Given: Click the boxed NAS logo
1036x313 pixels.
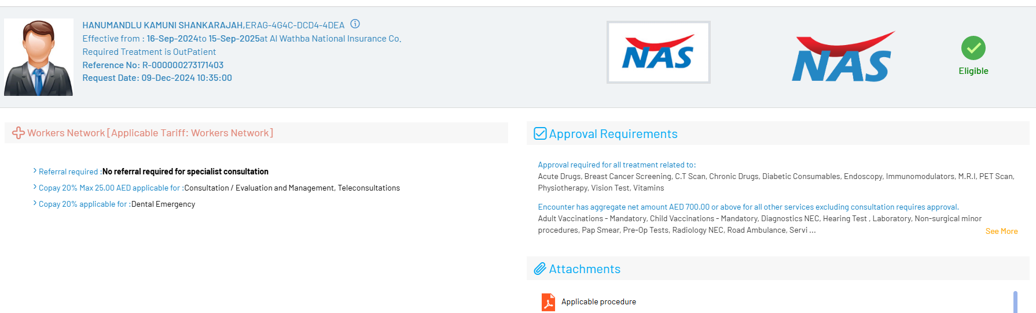Looking at the screenshot, I should (658, 53).
